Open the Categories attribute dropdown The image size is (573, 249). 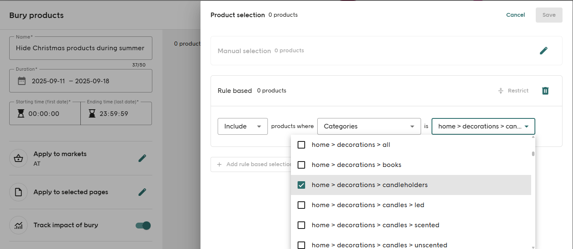click(369, 126)
